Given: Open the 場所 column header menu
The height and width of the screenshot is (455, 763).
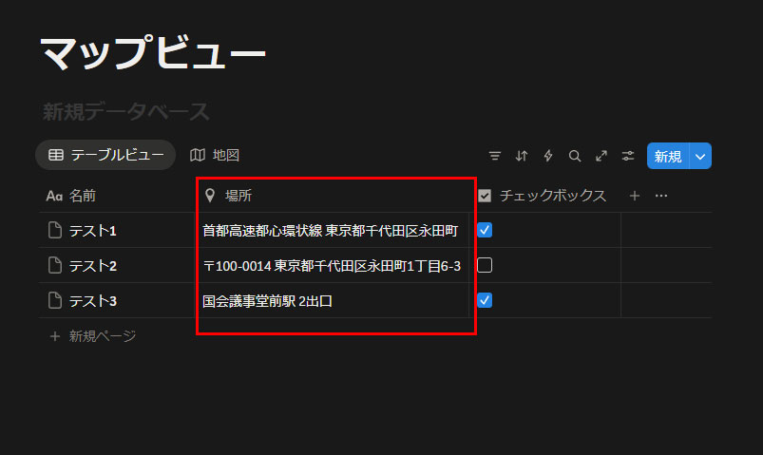Looking at the screenshot, I should (x=238, y=196).
